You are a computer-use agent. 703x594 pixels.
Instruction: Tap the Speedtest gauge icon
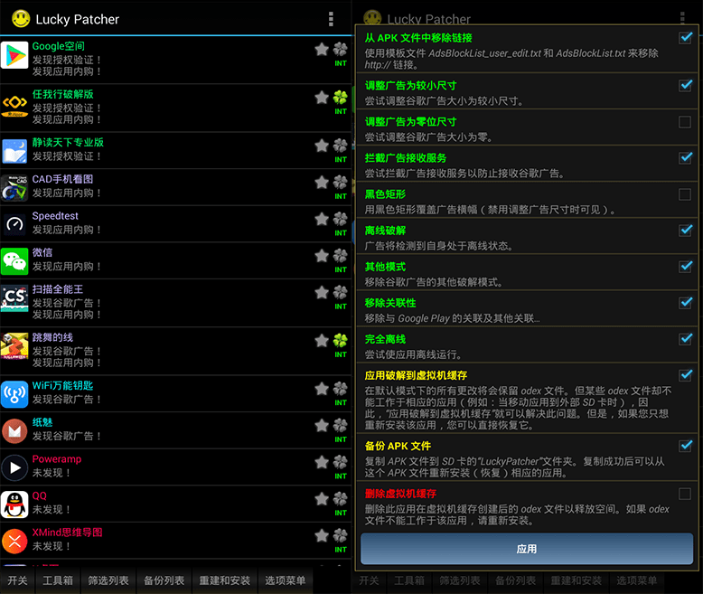[14, 225]
